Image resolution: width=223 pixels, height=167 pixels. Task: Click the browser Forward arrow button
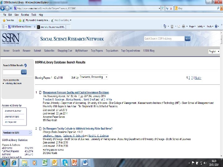[7, 8]
